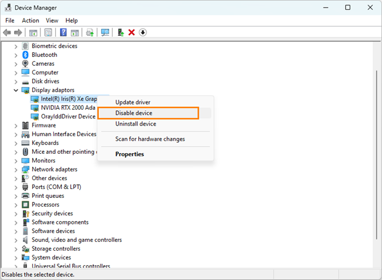382x280 pixels.
Task: Open the Action menu
Action: (x=30, y=21)
